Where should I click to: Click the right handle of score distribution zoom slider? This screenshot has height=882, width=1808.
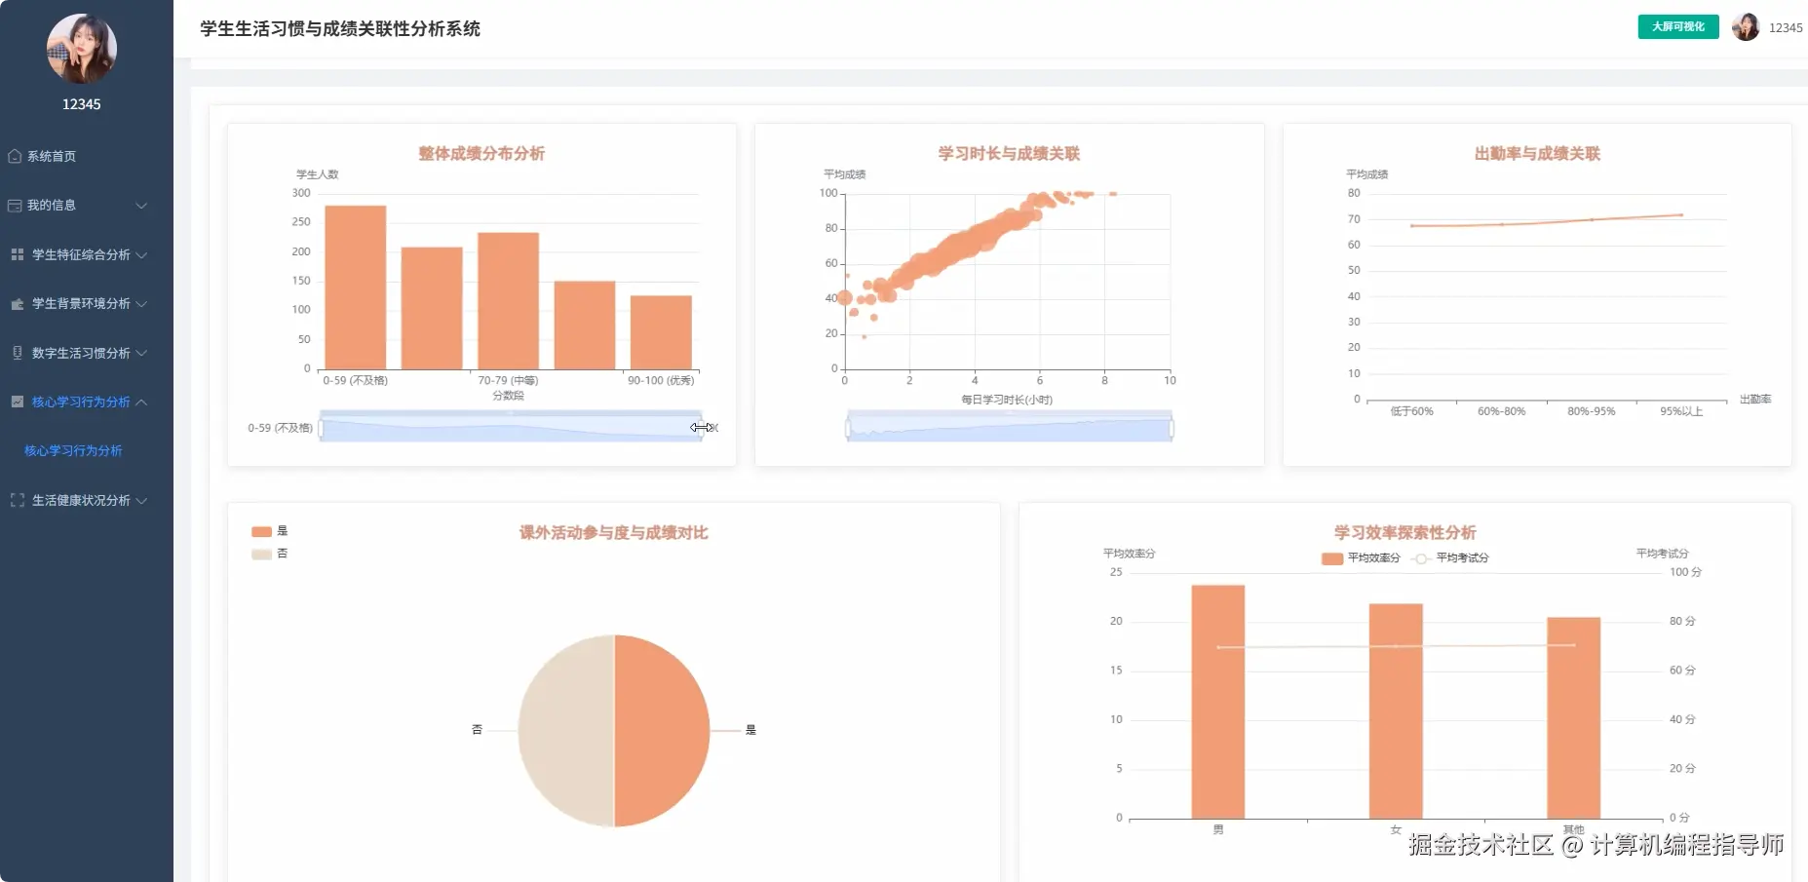coord(702,428)
